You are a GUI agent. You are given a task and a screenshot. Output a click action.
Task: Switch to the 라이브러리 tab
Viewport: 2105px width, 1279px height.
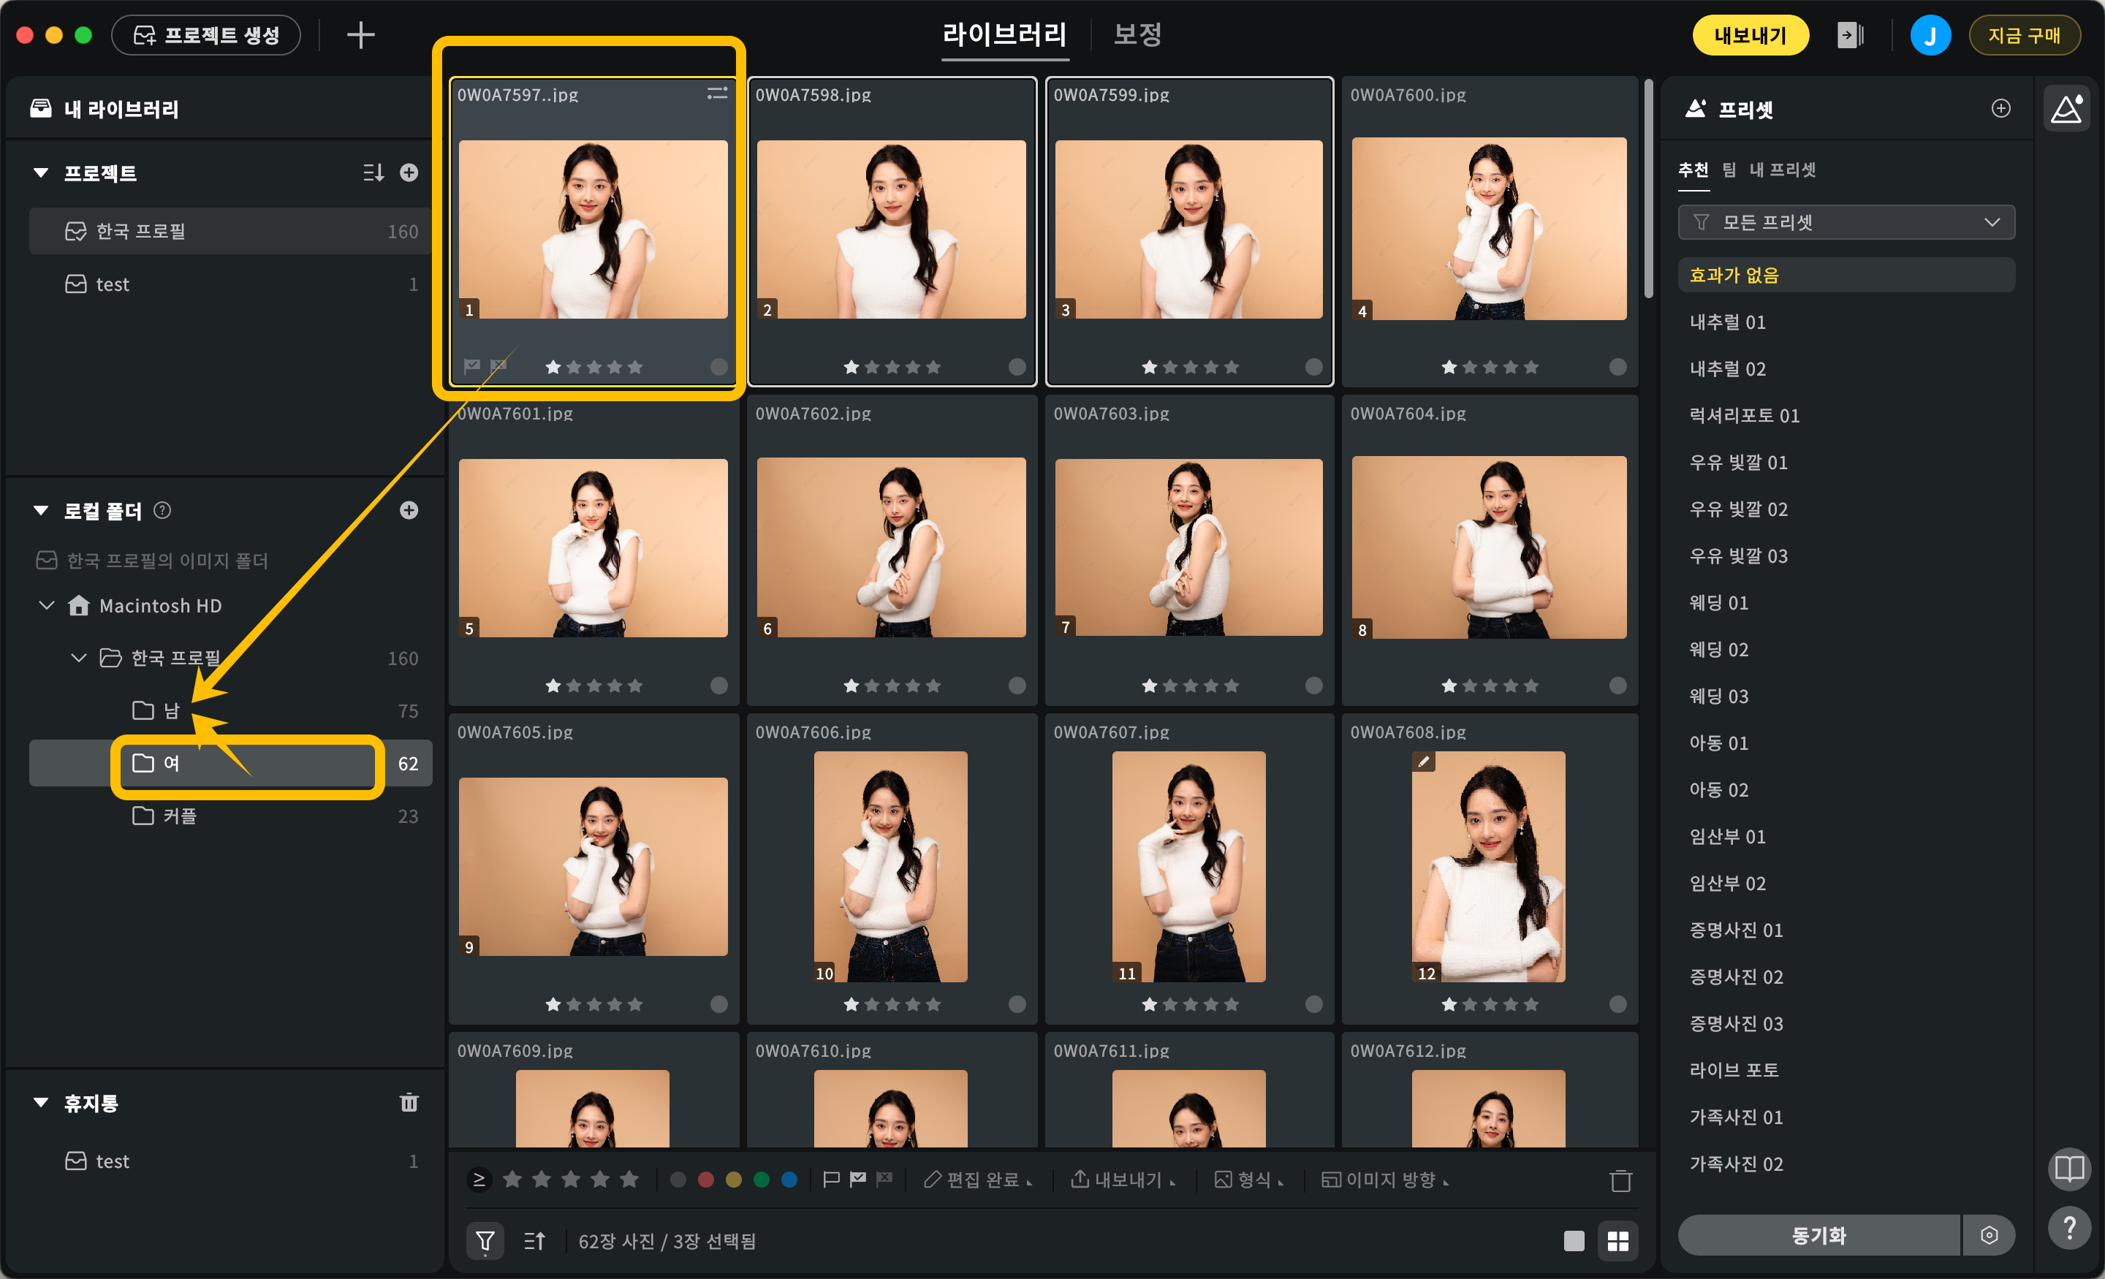(1005, 35)
